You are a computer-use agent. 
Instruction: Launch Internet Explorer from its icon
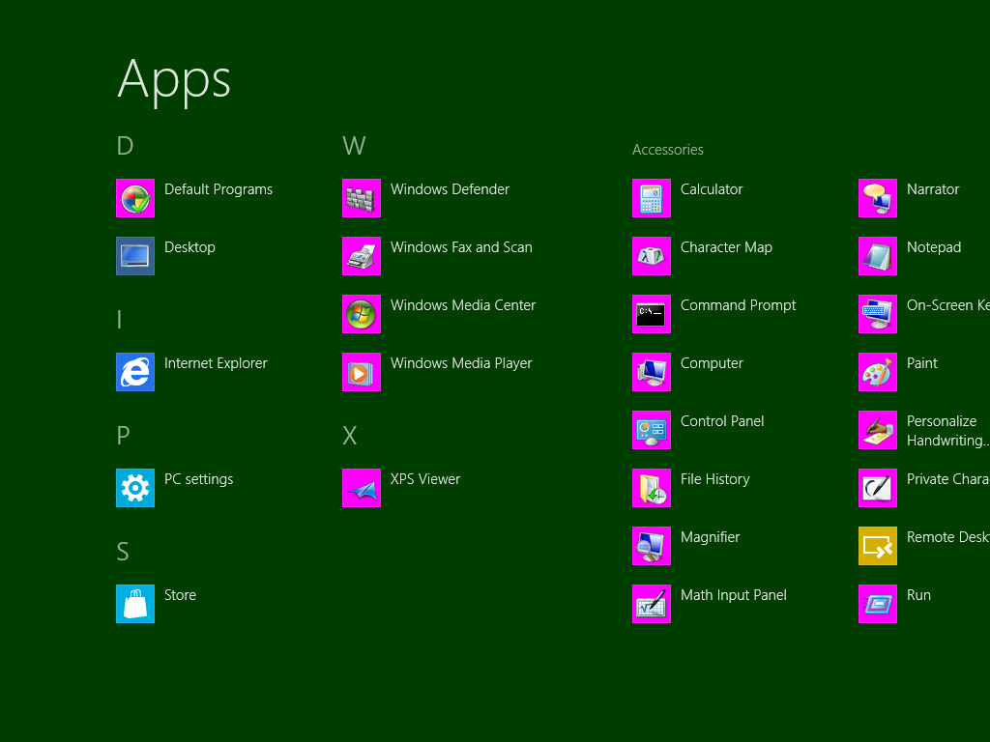[135, 372]
